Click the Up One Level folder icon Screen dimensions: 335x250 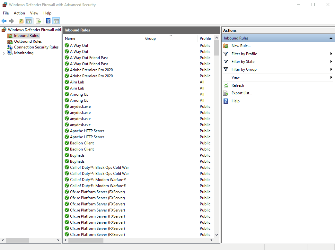pyautogui.click(x=21, y=21)
